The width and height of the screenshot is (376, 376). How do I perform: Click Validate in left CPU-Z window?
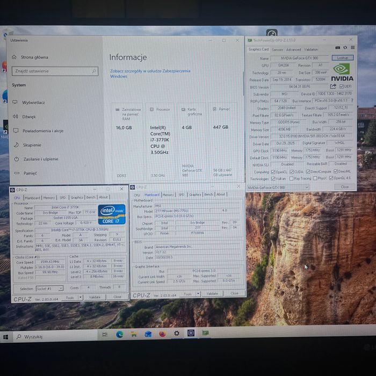tap(95, 298)
